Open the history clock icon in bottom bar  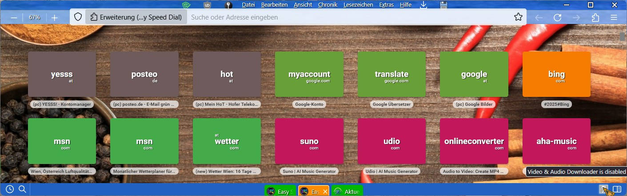point(9,190)
